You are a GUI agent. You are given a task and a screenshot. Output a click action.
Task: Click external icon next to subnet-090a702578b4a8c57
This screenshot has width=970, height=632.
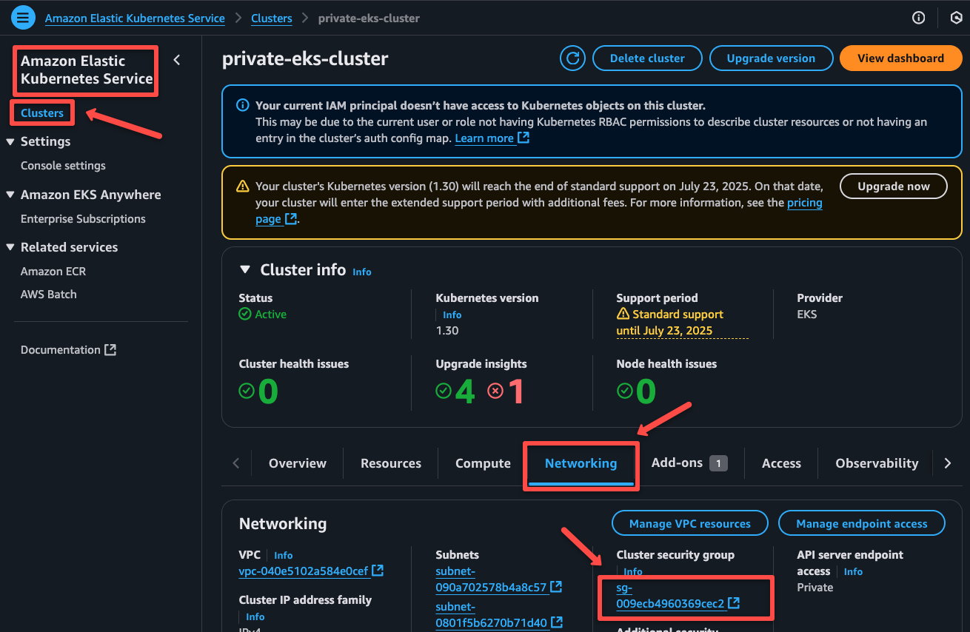click(x=556, y=587)
